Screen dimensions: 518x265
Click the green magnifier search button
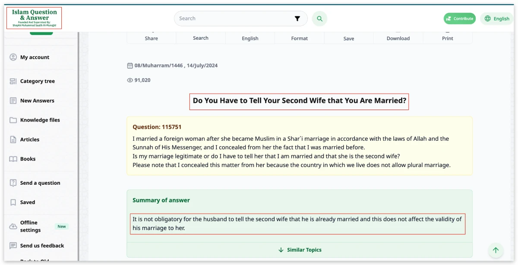(319, 19)
